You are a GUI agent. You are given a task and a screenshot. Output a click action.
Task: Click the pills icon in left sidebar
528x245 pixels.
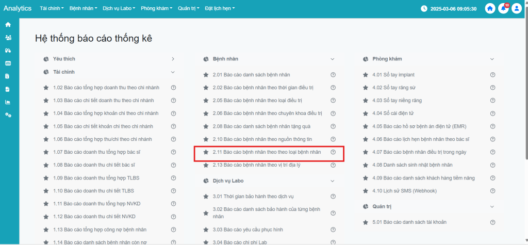tap(8, 51)
